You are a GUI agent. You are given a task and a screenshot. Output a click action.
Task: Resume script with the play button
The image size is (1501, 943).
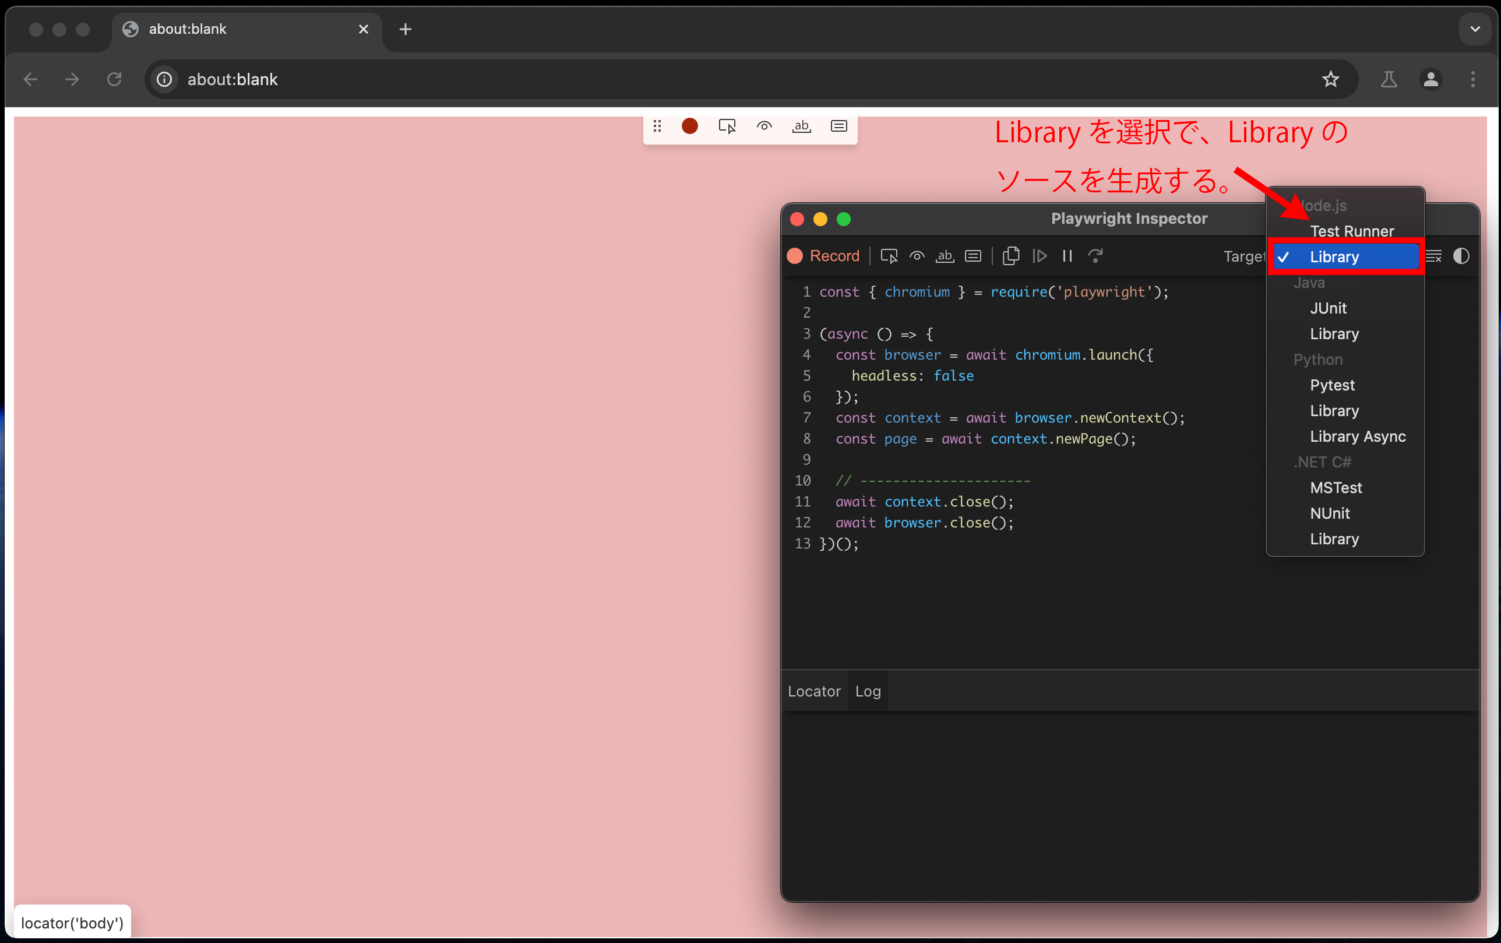point(1039,256)
